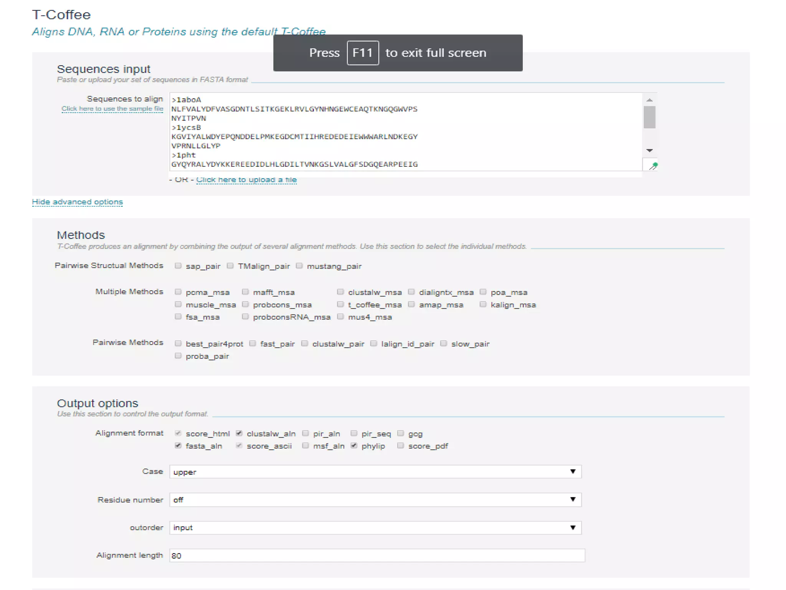Open the Case dropdown
Viewport: 786px width, 590px height.
[375, 472]
